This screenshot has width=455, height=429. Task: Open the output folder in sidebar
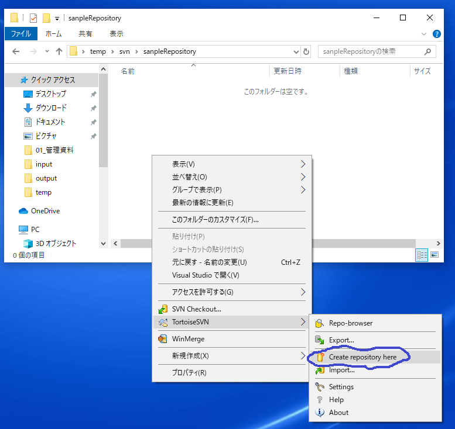[46, 178]
